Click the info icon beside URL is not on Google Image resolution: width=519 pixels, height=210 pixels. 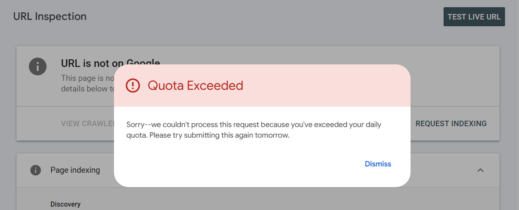[x=38, y=66]
